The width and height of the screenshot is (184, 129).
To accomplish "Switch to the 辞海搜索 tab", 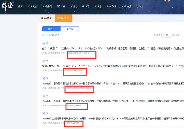I will 46,18.
